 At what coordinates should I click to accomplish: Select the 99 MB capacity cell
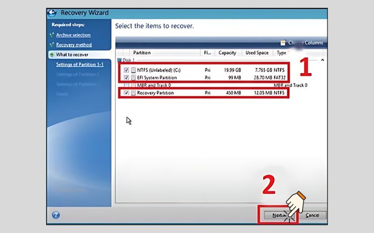pos(234,77)
